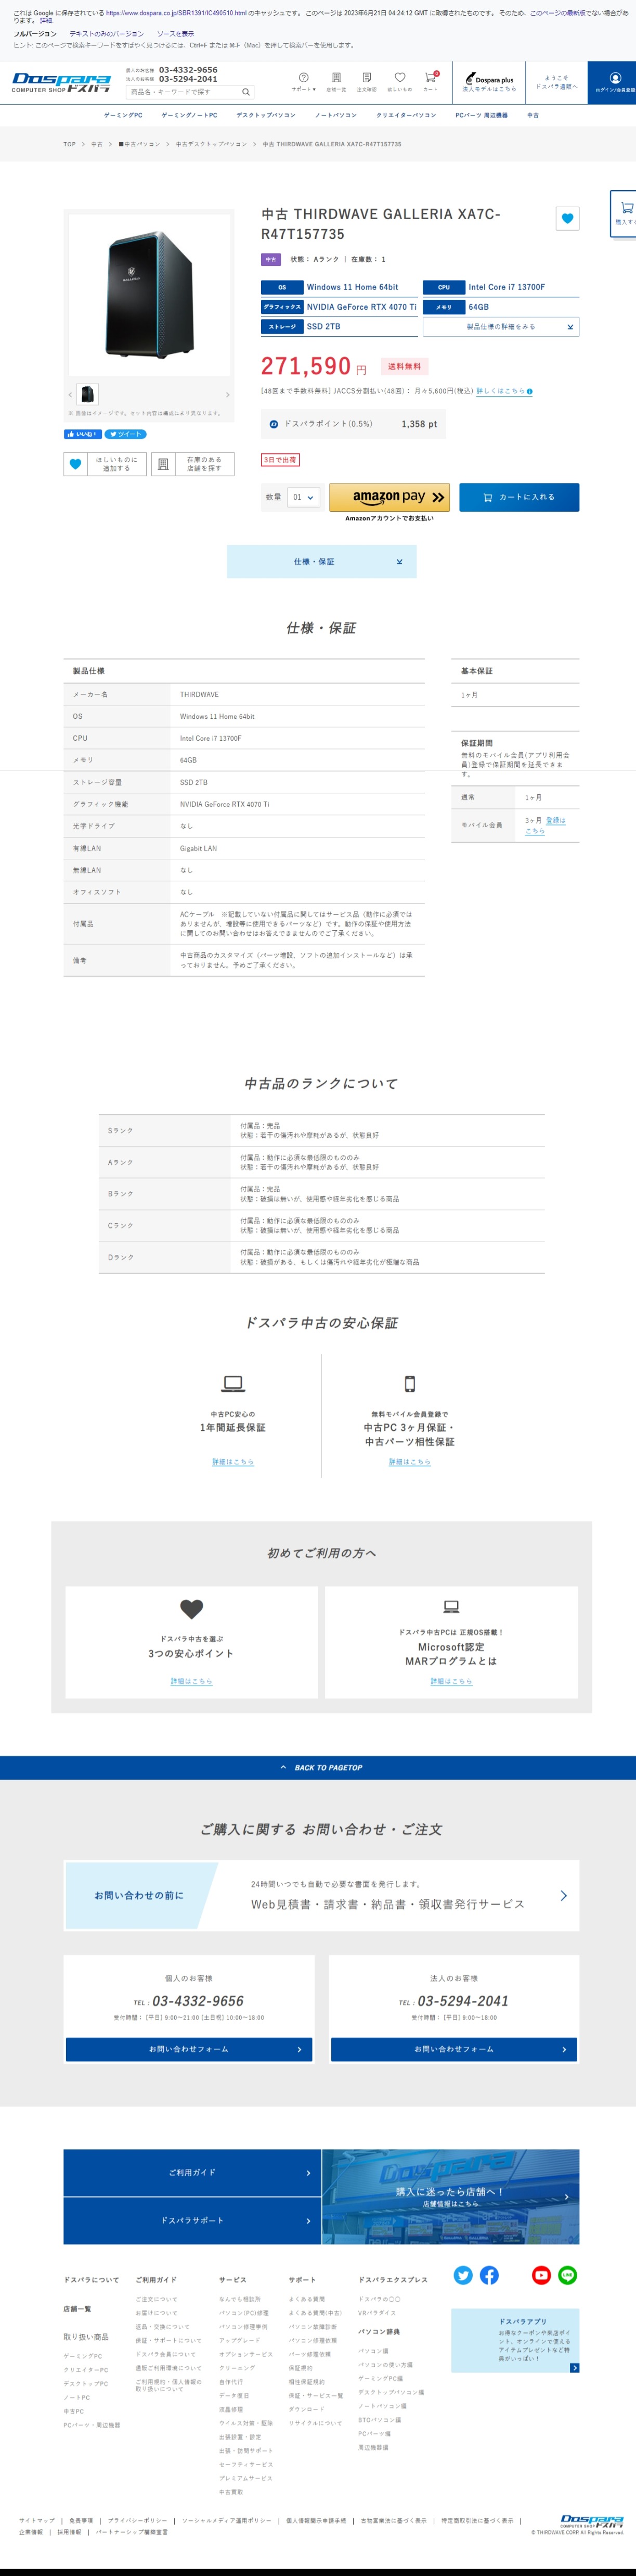636x2576 pixels.
Task: Click the Dospara logo in the header
Action: point(61,83)
